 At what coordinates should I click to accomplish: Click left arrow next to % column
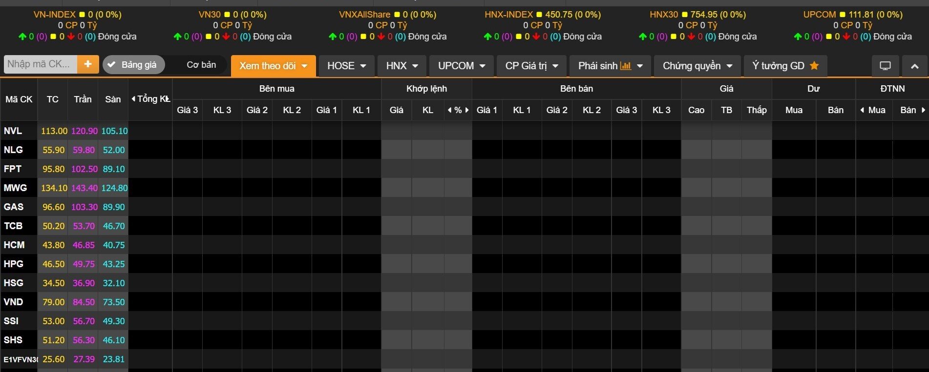pos(449,110)
